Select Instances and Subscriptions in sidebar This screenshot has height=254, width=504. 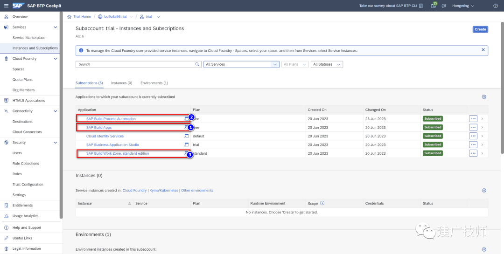(35, 48)
